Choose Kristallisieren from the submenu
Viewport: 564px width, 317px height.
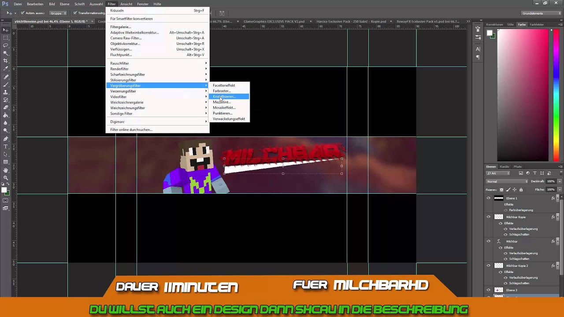pos(230,96)
